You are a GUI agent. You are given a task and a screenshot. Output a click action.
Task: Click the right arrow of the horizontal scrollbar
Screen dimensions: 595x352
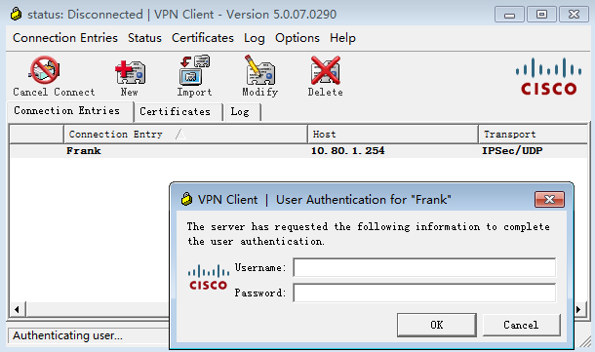578,309
